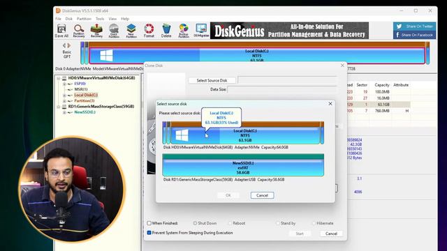Close the Select source disk dialog
Screen dimensions: 447x251
(x=330, y=104)
